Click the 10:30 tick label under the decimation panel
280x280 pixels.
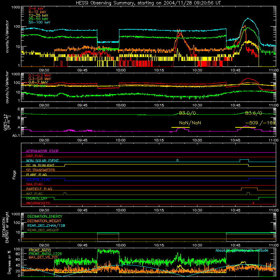pos(197,245)
